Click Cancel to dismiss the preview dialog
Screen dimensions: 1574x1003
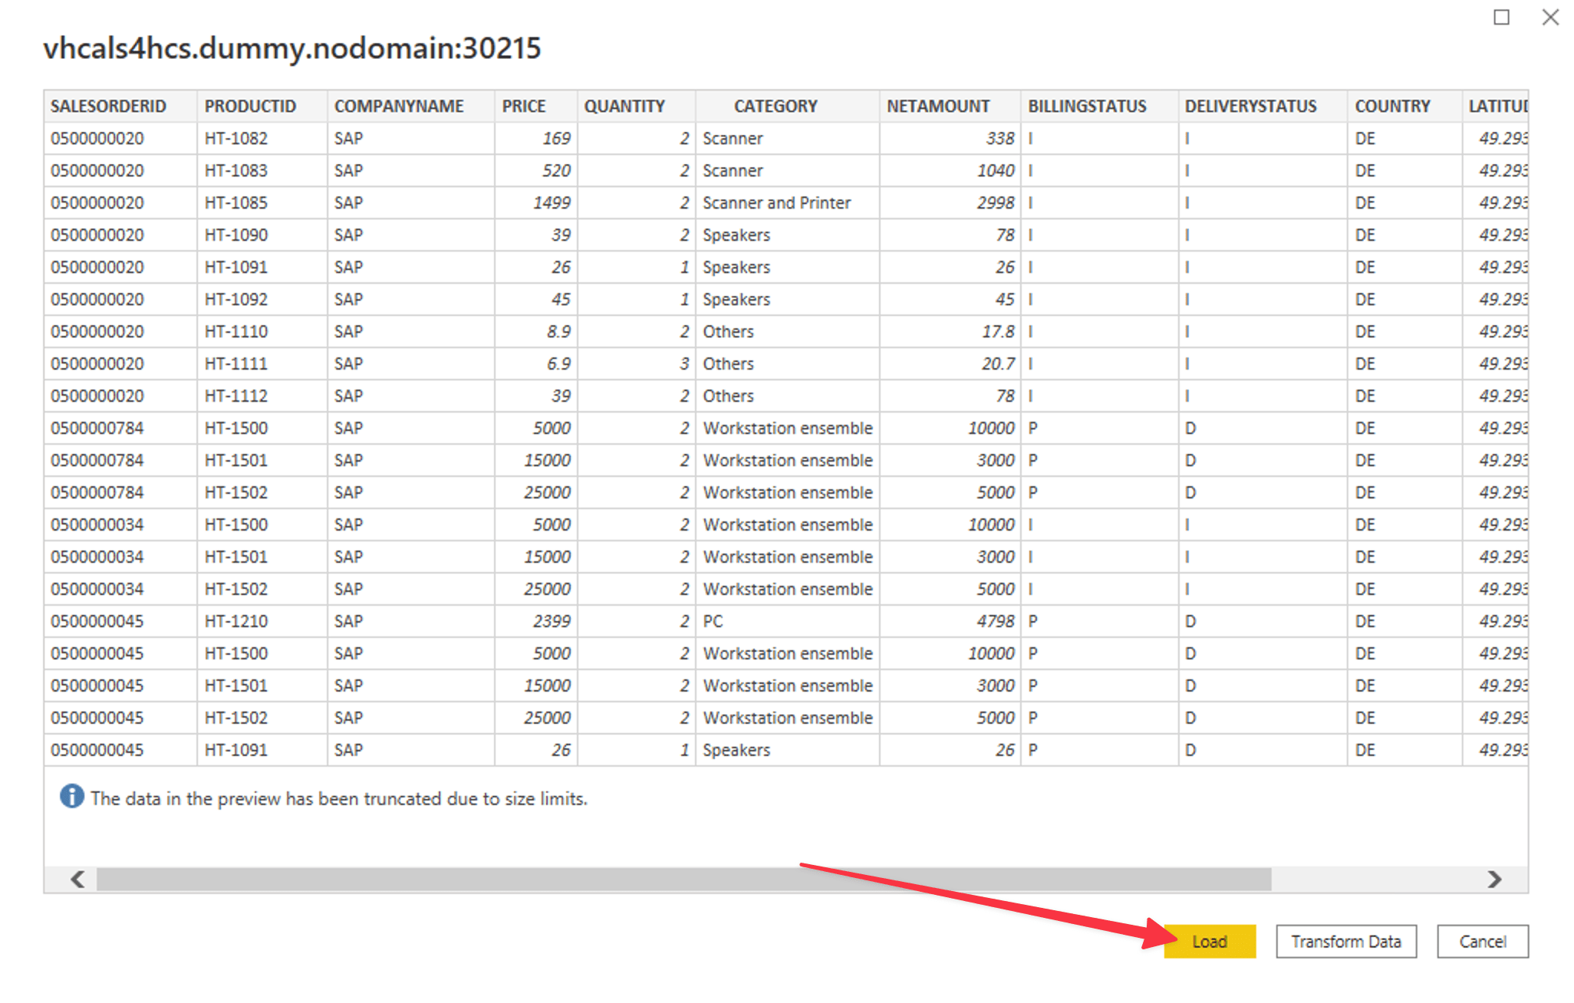click(x=1482, y=941)
